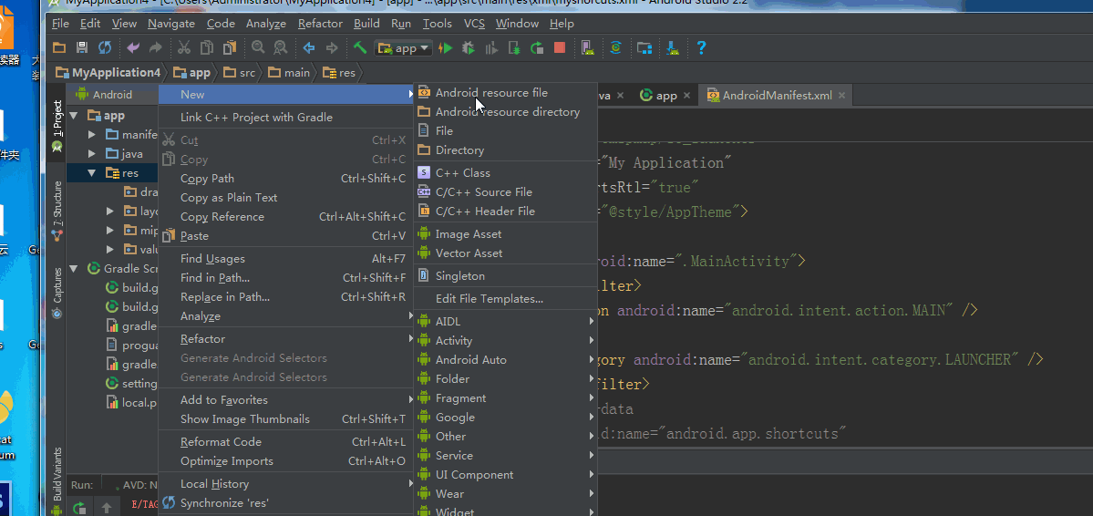Collapse the app module tree node

click(x=74, y=115)
